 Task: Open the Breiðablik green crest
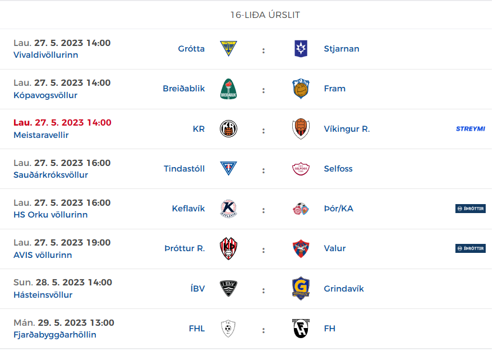pos(229,89)
